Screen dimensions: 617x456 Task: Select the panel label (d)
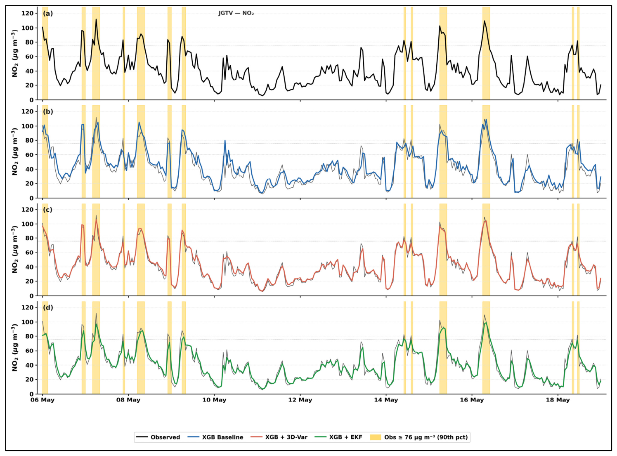click(x=48, y=307)
